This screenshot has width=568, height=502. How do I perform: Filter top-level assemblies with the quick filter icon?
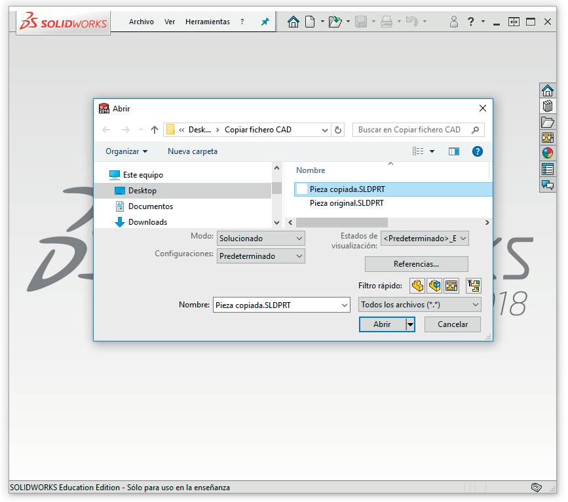coord(474,286)
